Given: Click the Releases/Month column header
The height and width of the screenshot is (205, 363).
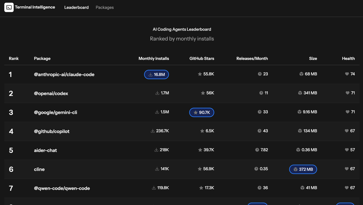Looking at the screenshot, I should [x=252, y=58].
